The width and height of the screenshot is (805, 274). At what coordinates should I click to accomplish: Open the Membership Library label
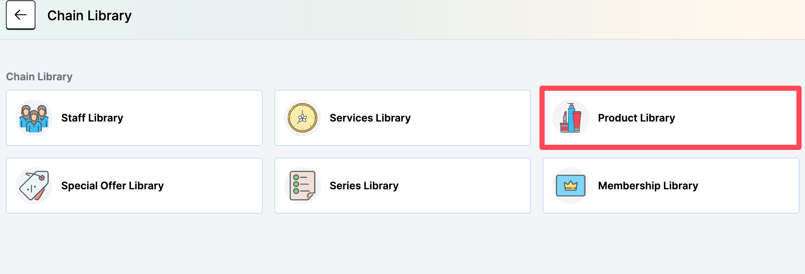pos(648,186)
